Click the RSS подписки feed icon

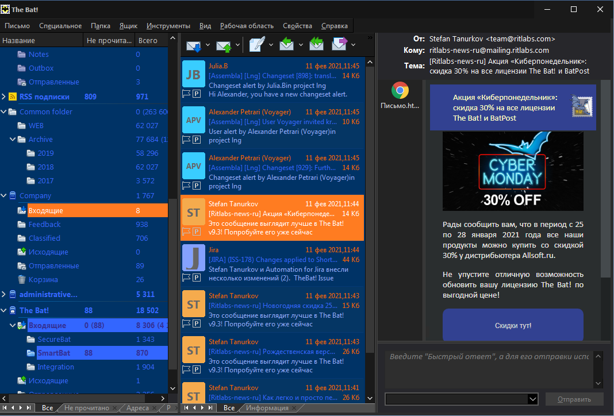(13, 97)
